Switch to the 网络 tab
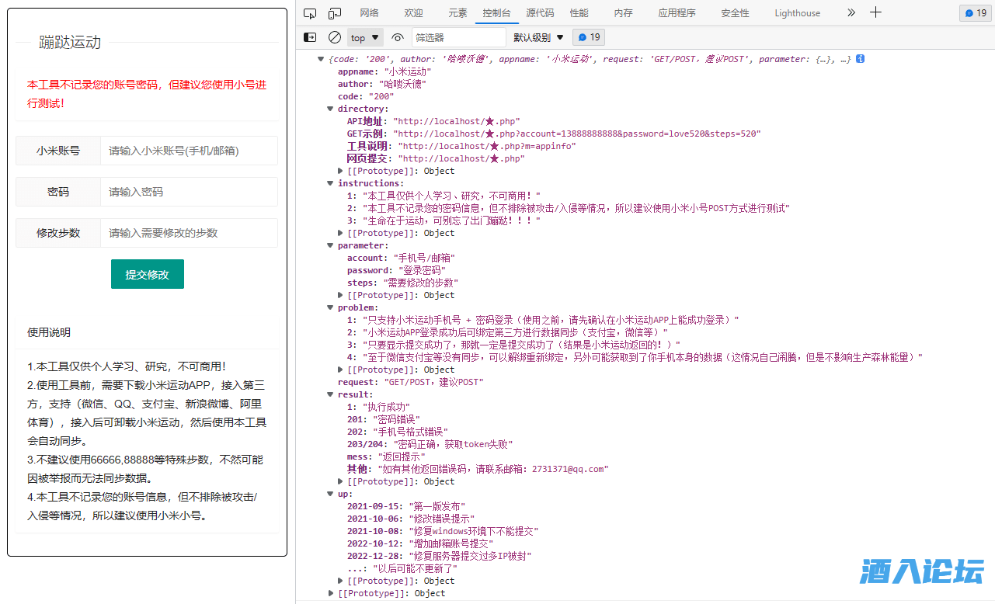 tap(369, 12)
